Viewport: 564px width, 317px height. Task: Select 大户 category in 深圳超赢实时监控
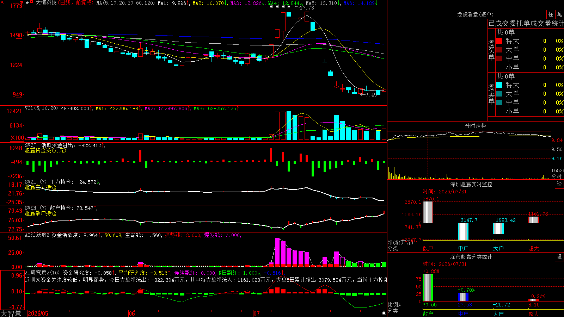coord(498,248)
